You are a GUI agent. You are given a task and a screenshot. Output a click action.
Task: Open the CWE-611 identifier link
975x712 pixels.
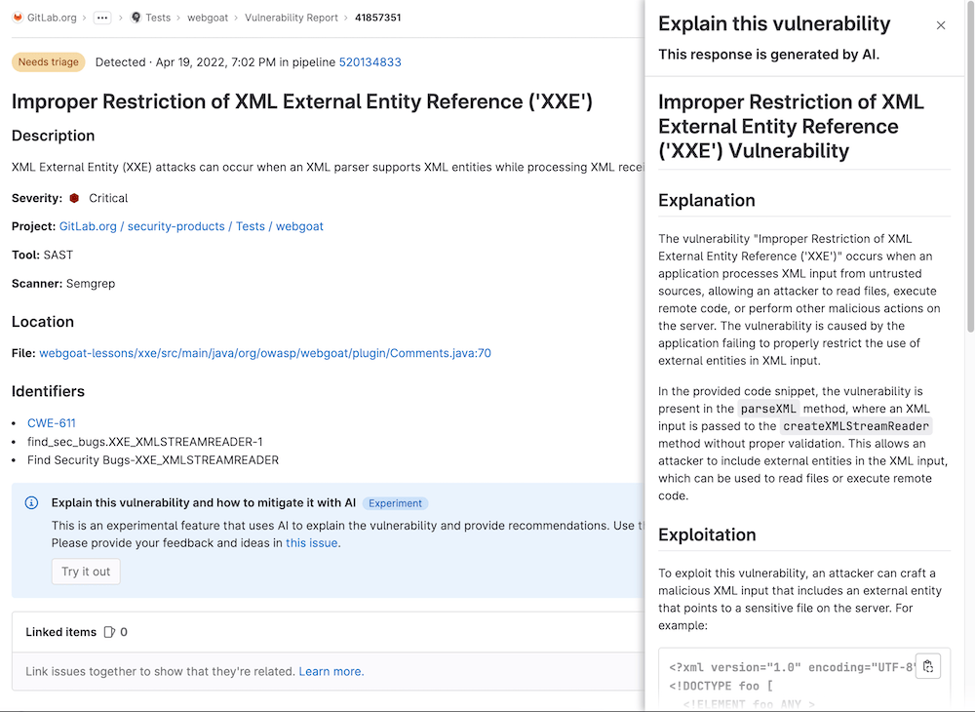coord(52,422)
